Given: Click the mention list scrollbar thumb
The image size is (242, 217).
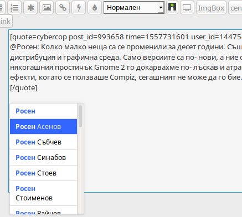Looking at the screenshot, I should pos(80,116).
